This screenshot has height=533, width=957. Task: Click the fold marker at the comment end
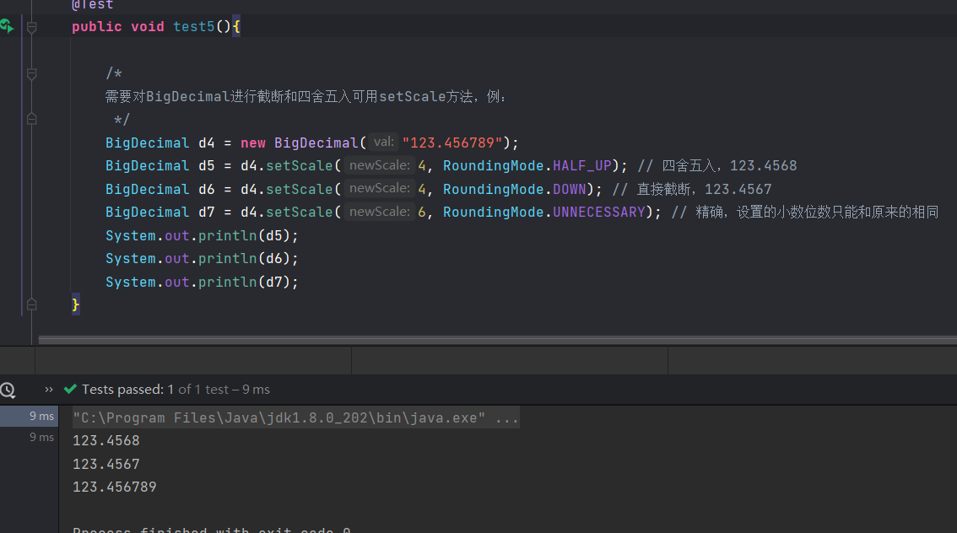tap(32, 119)
